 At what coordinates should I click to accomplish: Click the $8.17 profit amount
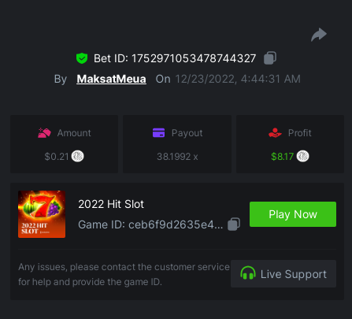282,157
